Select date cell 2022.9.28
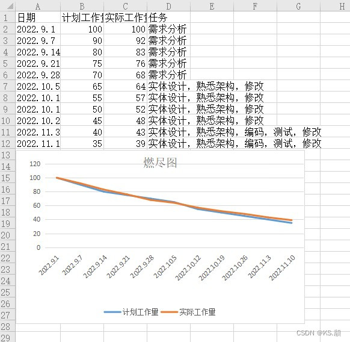Image resolution: width=350 pixels, height=342 pixels. coord(38,75)
